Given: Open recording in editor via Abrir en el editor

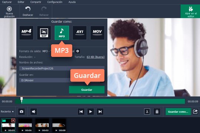Looking at the screenshot, I should [191, 12].
